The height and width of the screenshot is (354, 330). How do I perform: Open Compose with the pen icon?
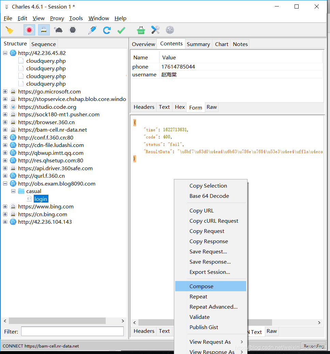(92, 30)
